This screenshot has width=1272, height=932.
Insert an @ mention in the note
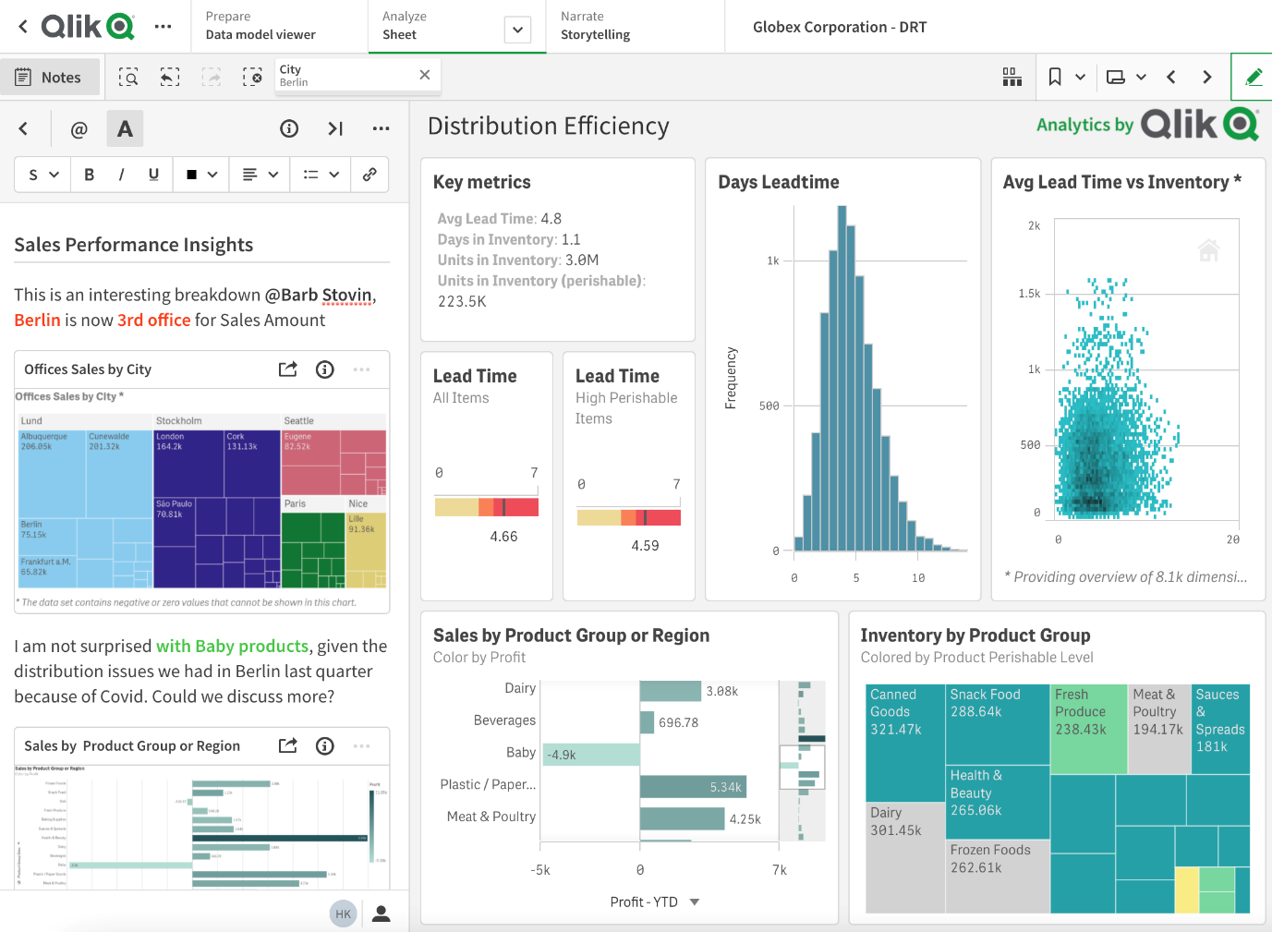[79, 129]
